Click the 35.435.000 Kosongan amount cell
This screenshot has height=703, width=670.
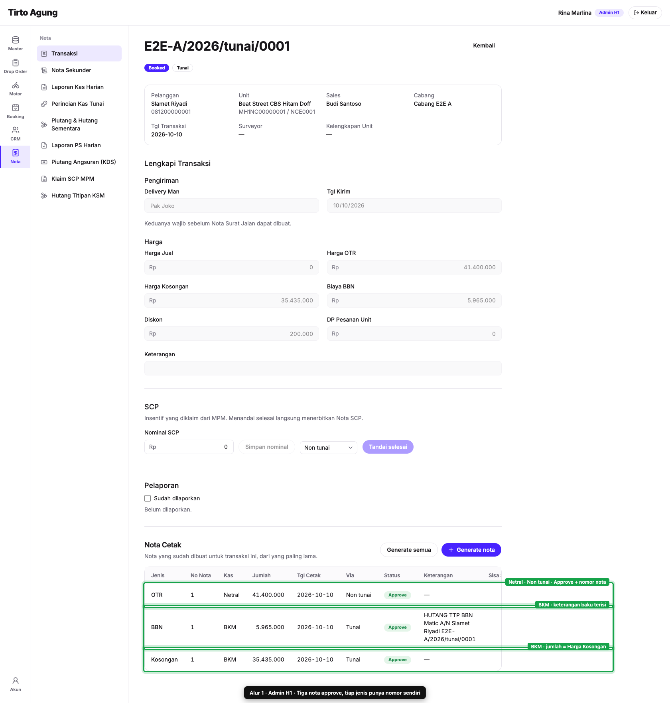(268, 660)
